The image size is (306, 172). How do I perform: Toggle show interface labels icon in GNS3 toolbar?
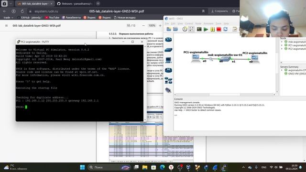click(191, 29)
